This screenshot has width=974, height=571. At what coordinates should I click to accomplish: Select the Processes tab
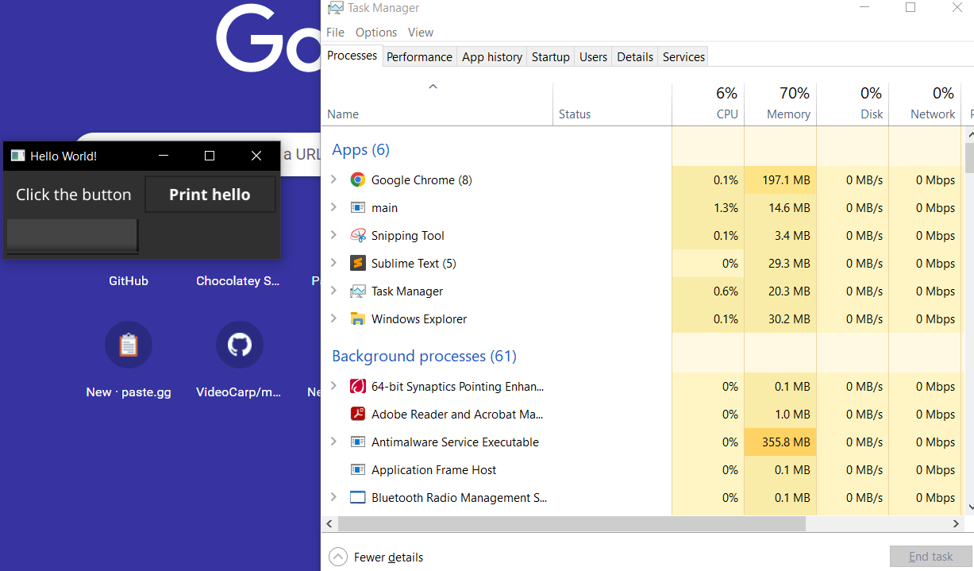point(352,56)
